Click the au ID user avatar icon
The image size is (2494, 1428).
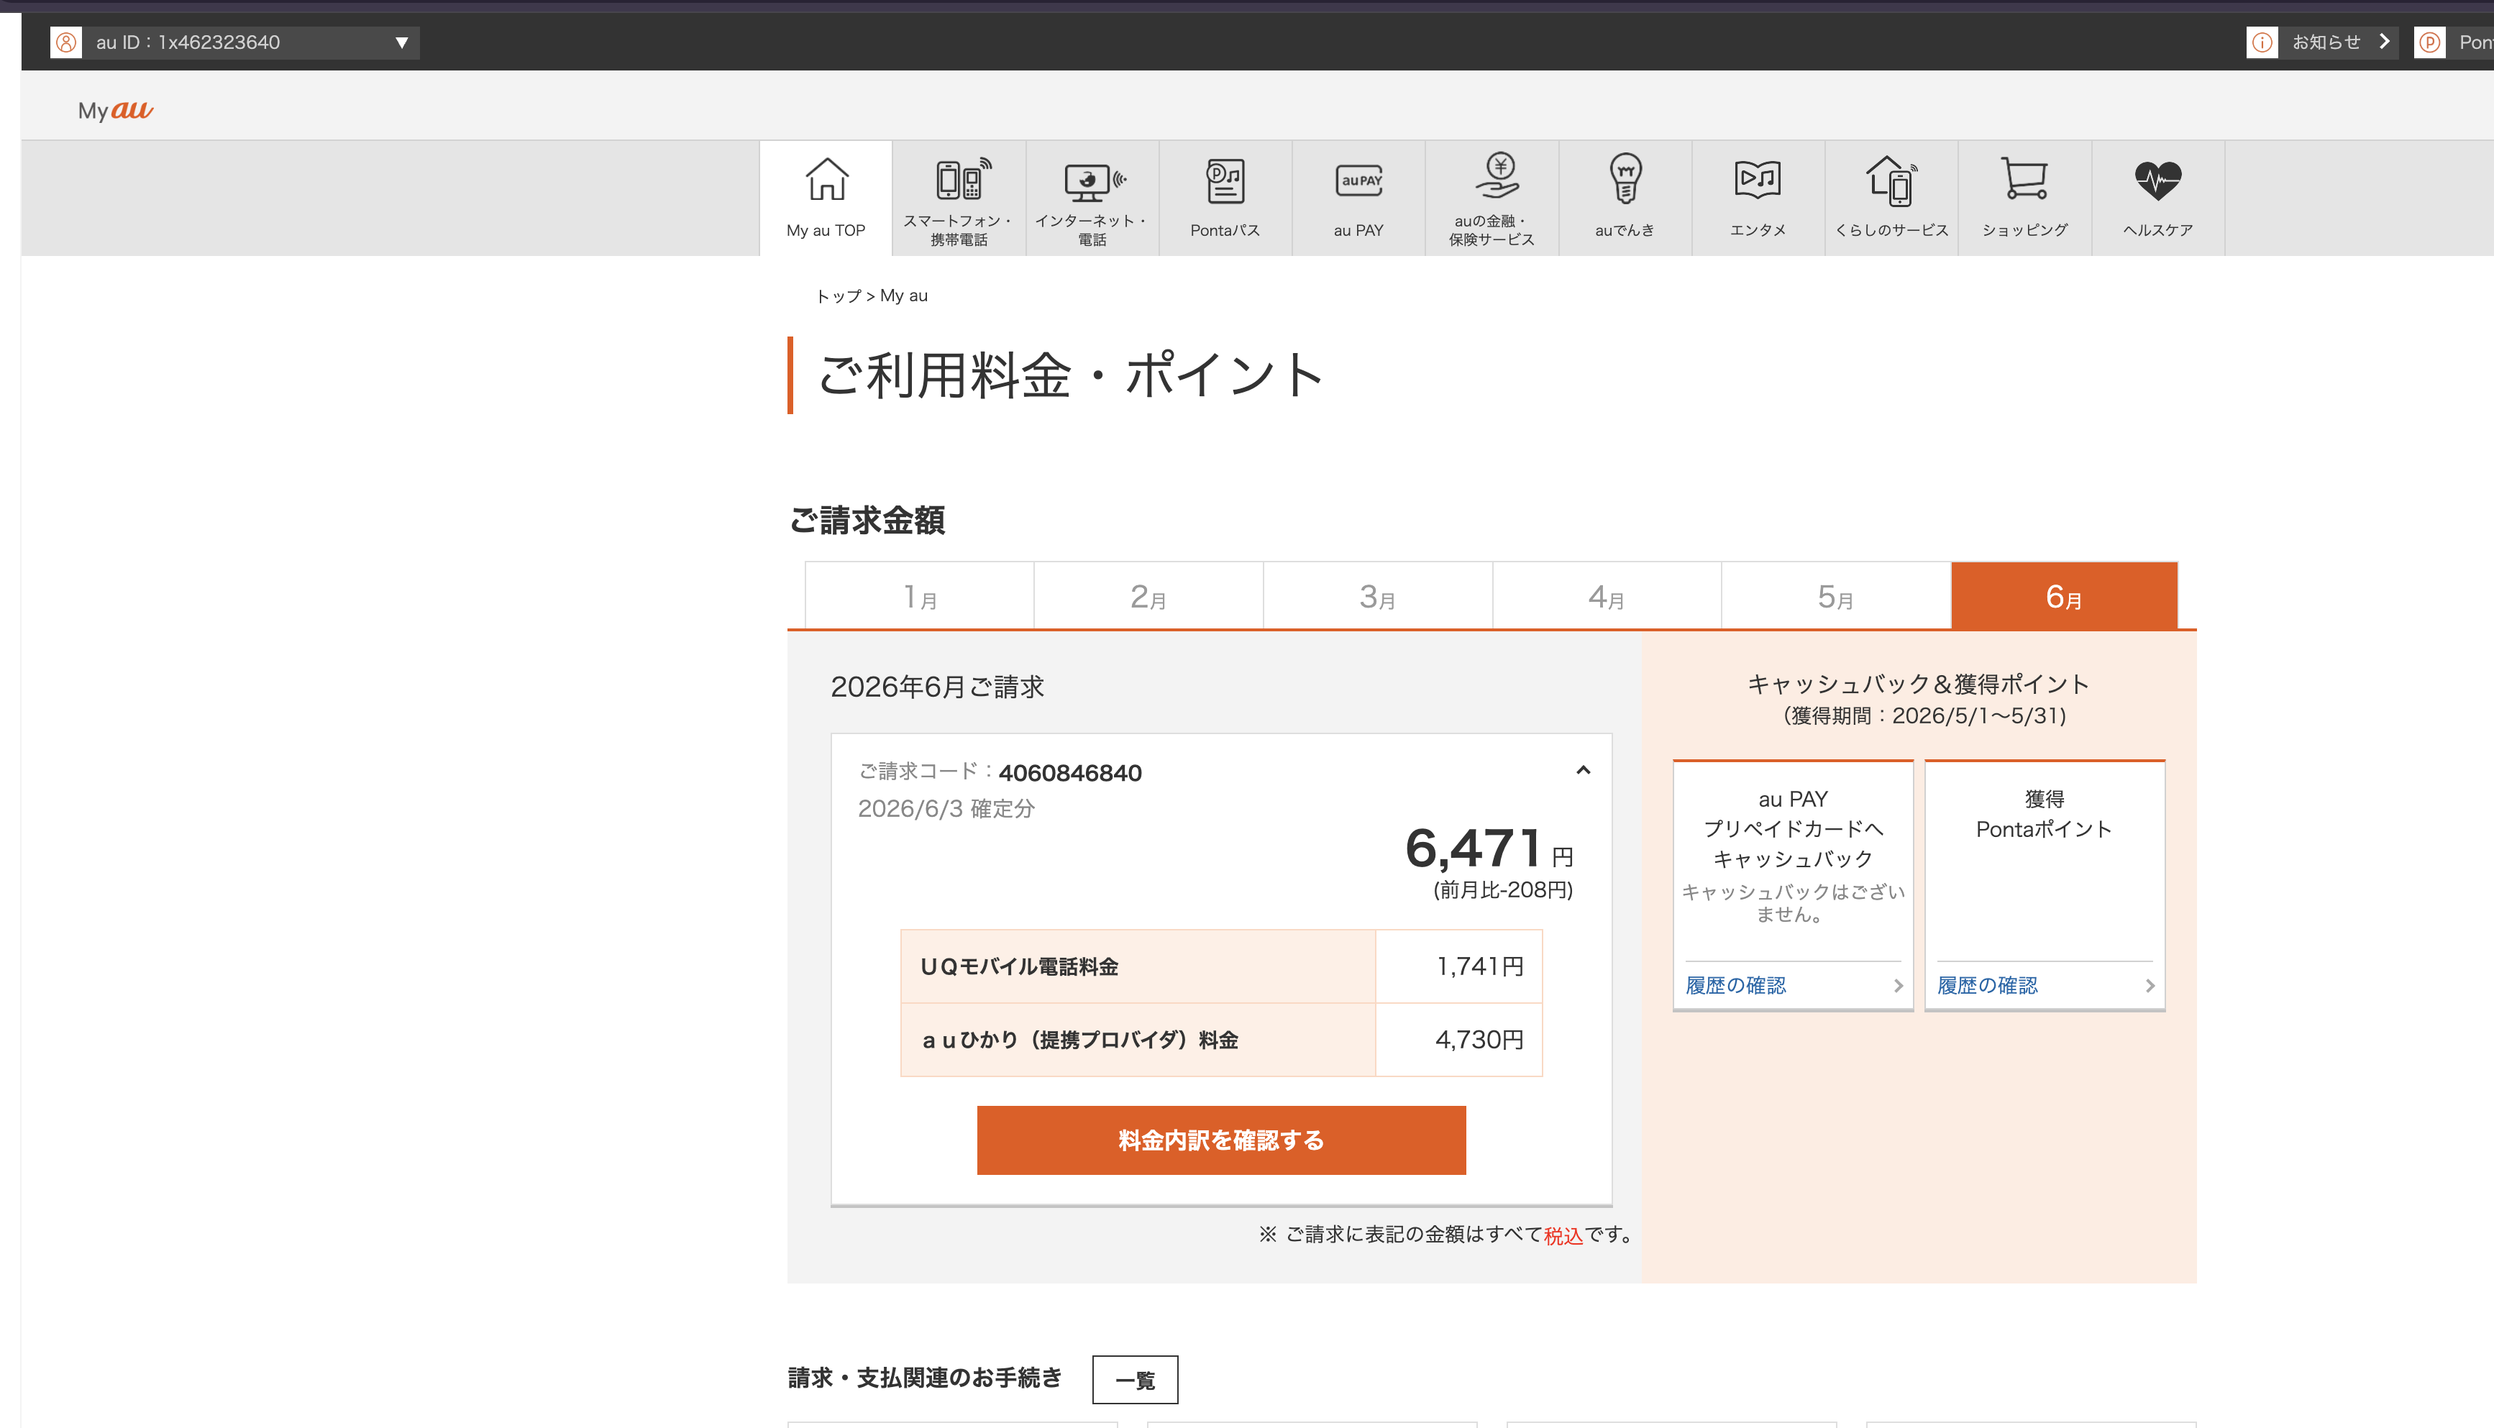click(x=65, y=42)
